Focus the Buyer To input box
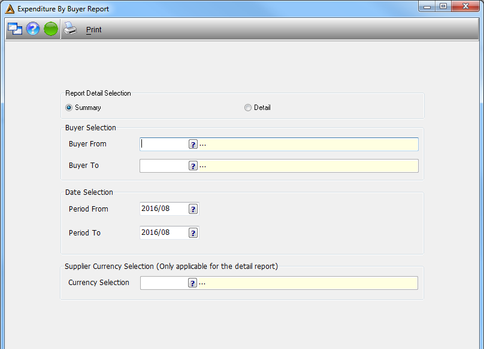The image size is (484, 349). [x=164, y=166]
